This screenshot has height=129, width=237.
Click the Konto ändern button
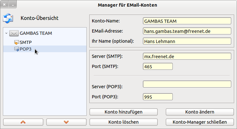pyautogui.click(x=200, y=112)
